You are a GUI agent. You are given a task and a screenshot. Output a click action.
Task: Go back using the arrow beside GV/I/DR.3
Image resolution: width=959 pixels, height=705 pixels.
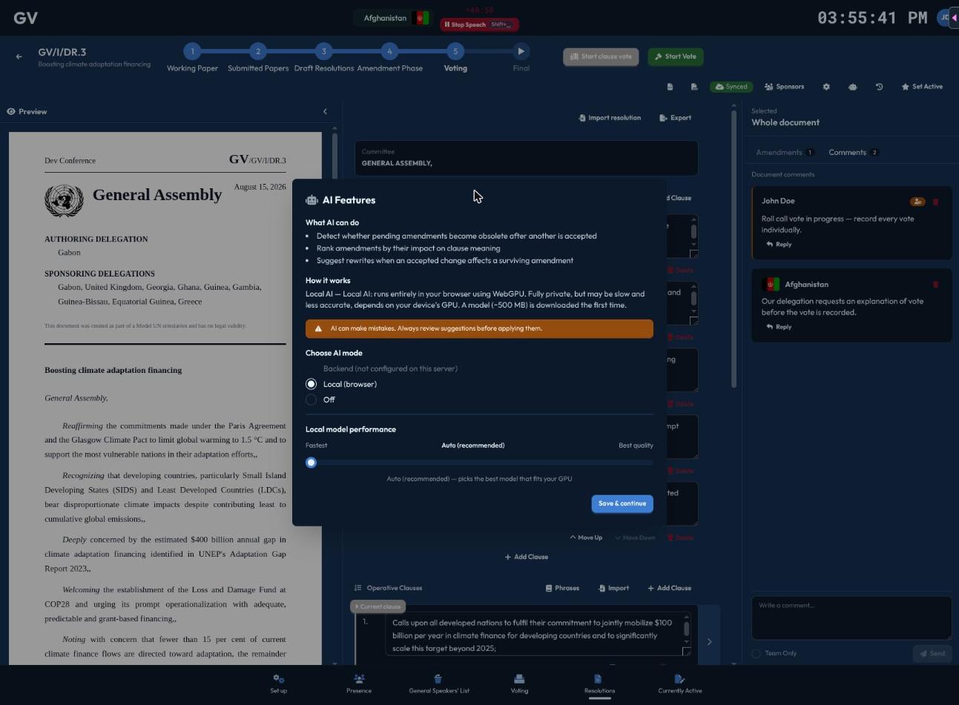click(x=19, y=56)
